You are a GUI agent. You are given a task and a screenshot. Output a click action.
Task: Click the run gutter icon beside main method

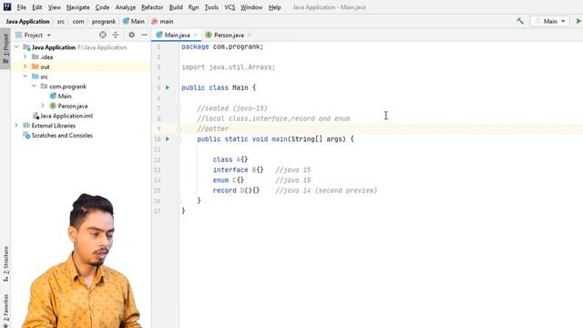tap(168, 139)
